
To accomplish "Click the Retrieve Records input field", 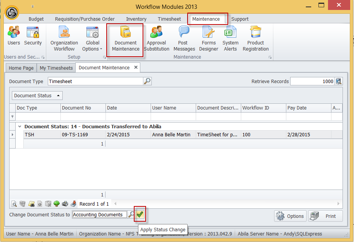I will [x=312, y=81].
